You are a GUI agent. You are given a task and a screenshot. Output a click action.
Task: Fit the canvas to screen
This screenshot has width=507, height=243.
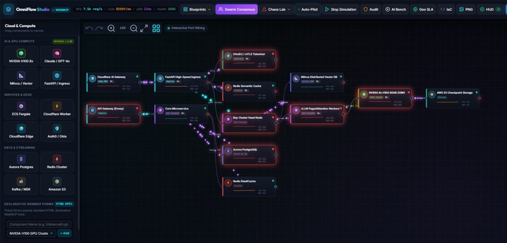(x=144, y=28)
